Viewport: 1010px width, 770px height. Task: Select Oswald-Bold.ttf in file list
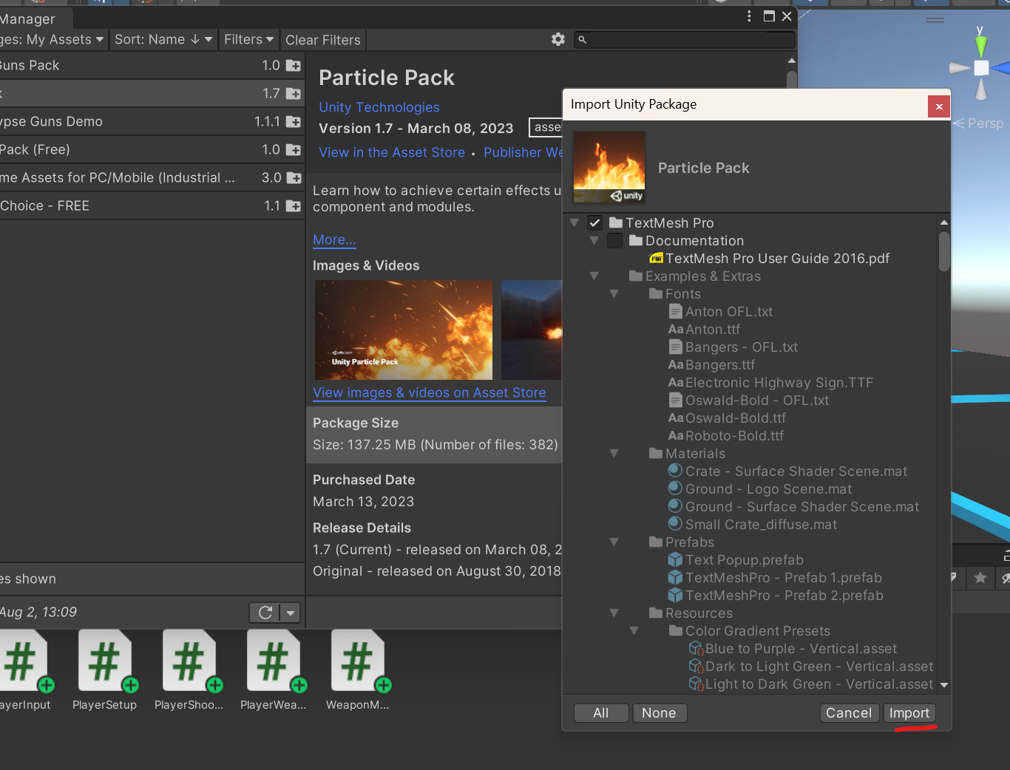[735, 418]
